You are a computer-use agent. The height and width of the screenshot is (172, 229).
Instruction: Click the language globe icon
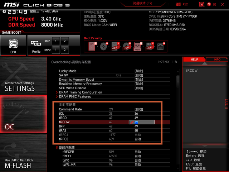pos(209,4)
